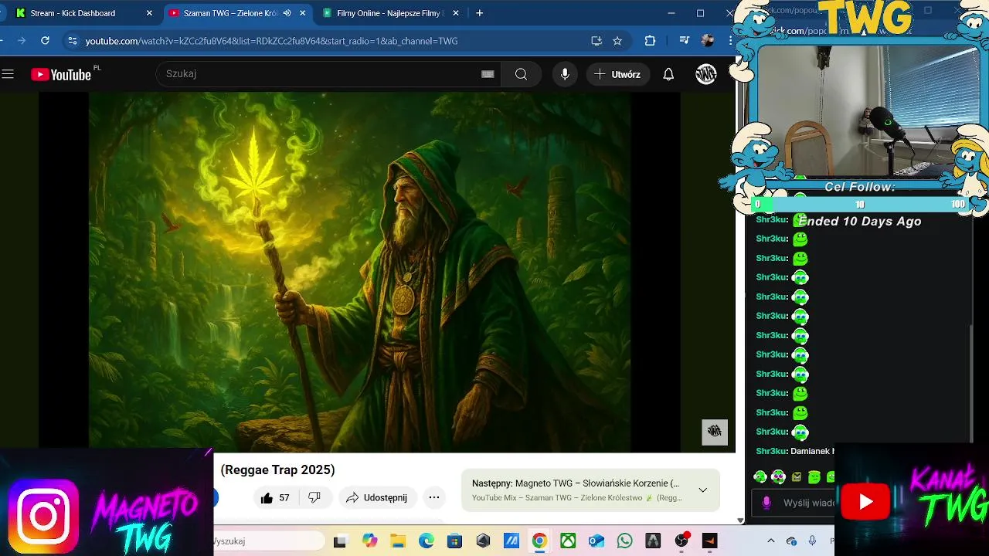Pick the angry olive emote in chat bar
This screenshot has height=556, width=989.
coord(796,477)
